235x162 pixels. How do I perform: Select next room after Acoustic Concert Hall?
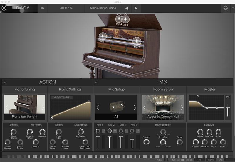[182, 107]
